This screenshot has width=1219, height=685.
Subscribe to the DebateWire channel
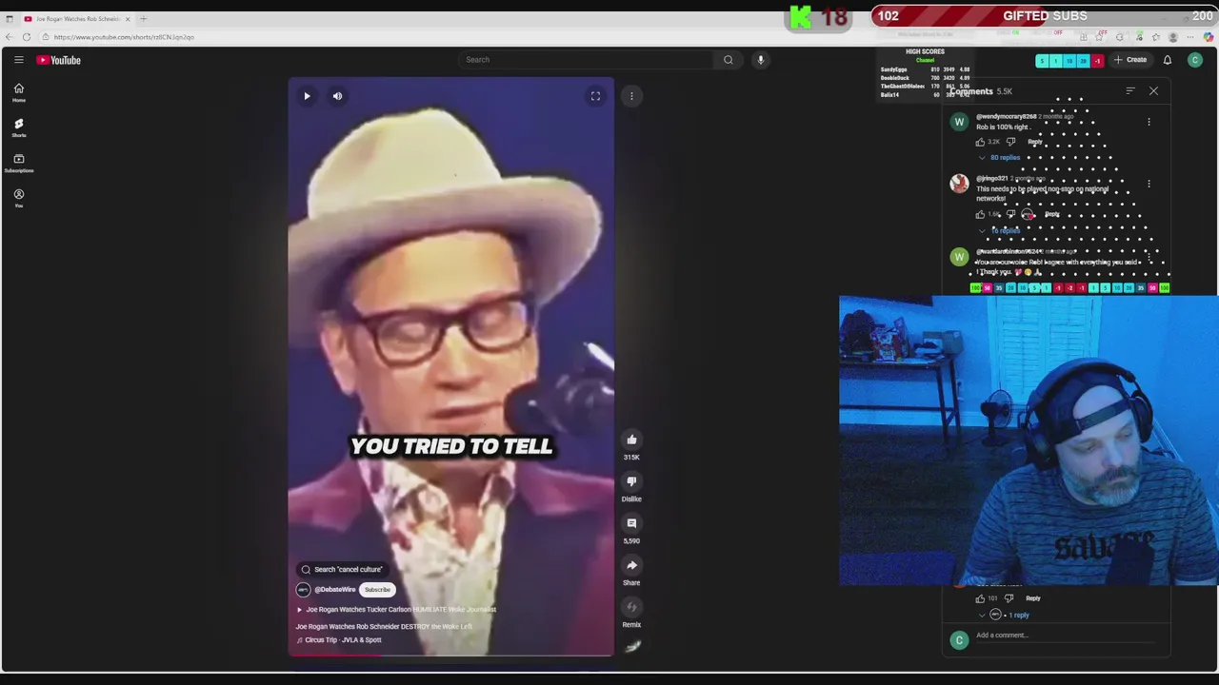click(377, 590)
